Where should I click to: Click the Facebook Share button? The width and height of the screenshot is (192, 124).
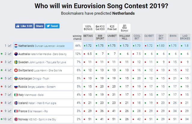[39, 26]
